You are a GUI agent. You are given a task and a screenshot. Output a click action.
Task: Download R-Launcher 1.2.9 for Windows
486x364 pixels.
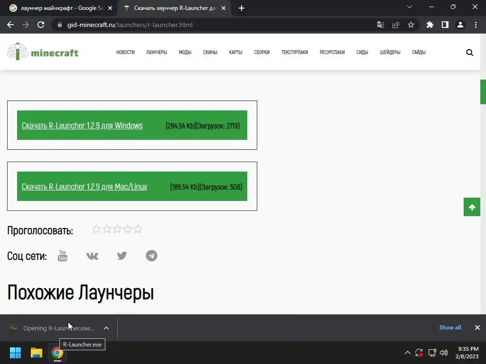click(x=82, y=125)
